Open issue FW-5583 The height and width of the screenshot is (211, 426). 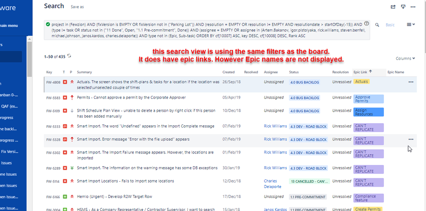[53, 98]
